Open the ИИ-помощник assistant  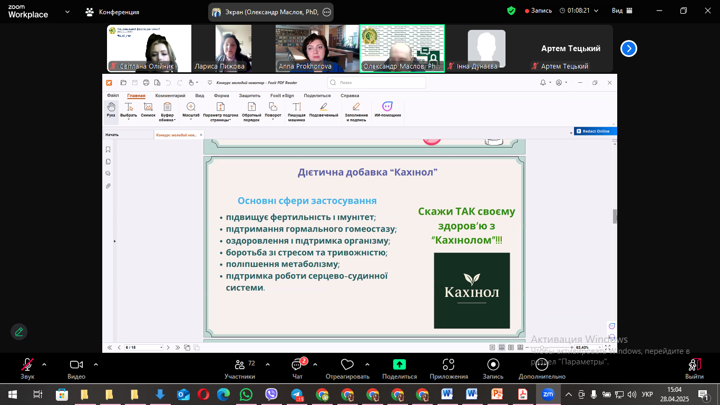pos(387,110)
